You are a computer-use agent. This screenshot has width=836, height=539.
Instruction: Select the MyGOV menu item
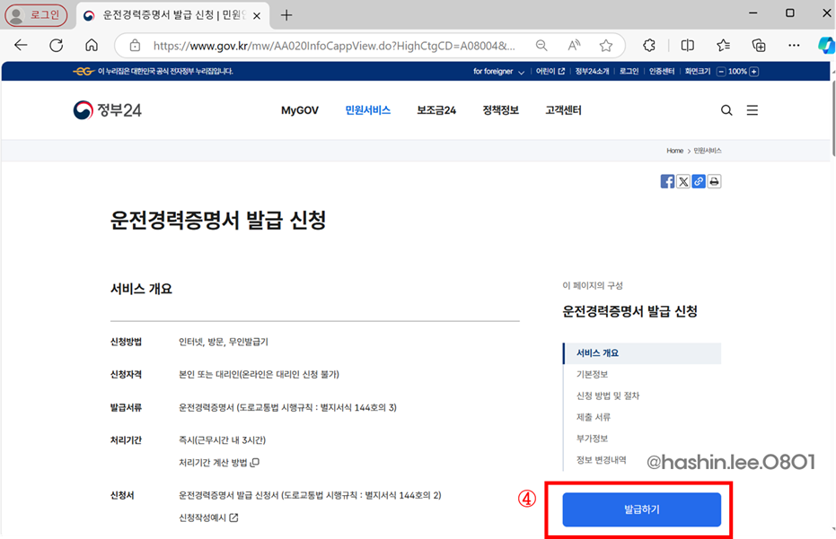[299, 109]
